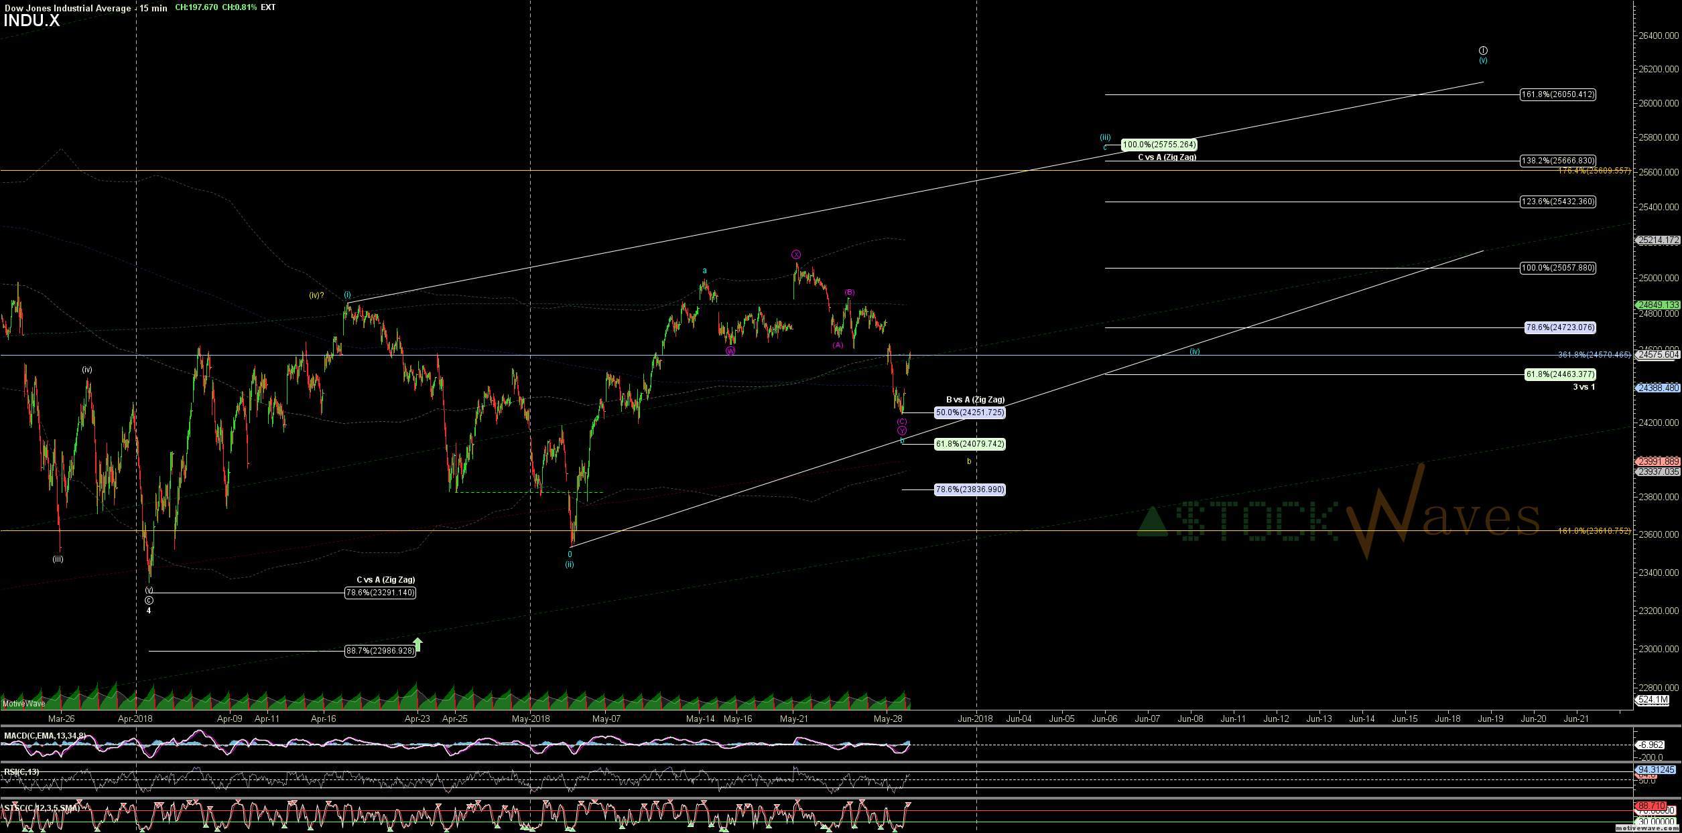
Task: Click the May-2018 date axis label
Action: coord(531,718)
